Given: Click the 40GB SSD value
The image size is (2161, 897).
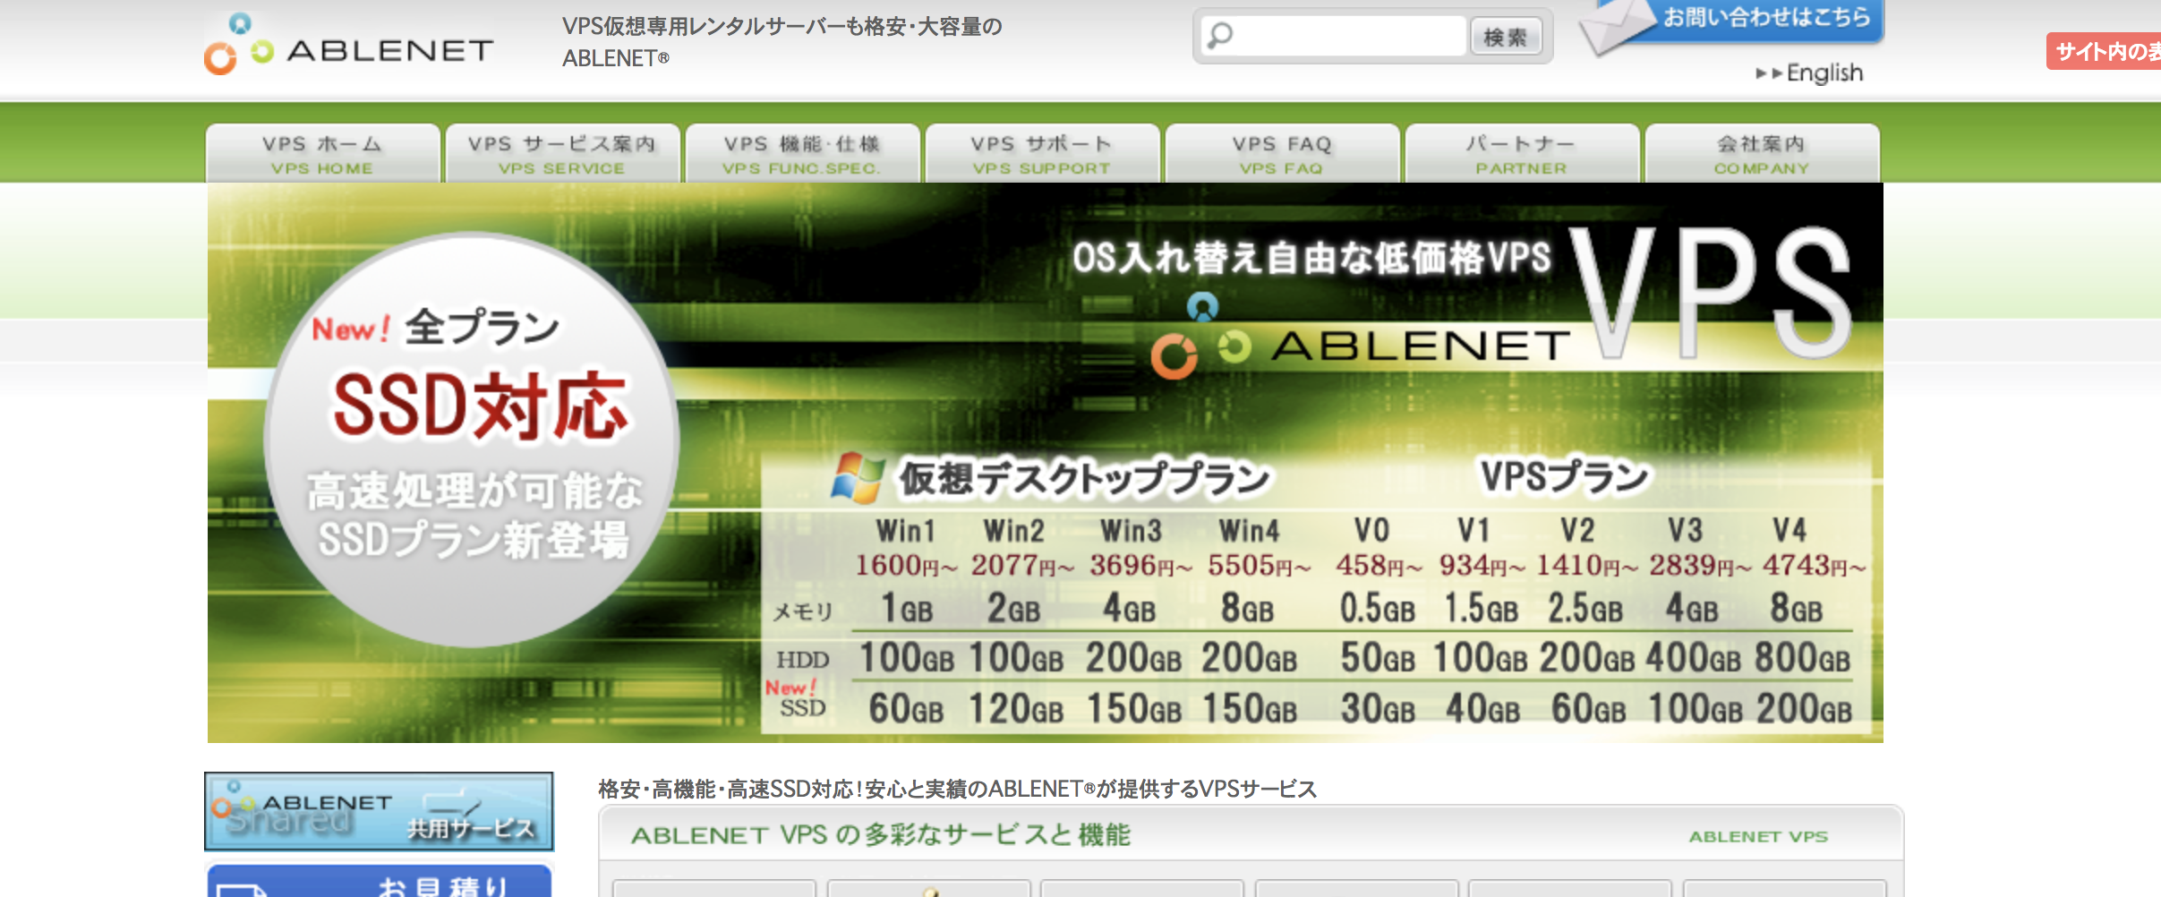Looking at the screenshot, I should (1482, 709).
